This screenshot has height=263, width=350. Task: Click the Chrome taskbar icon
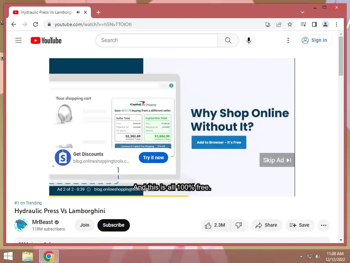click(x=49, y=256)
